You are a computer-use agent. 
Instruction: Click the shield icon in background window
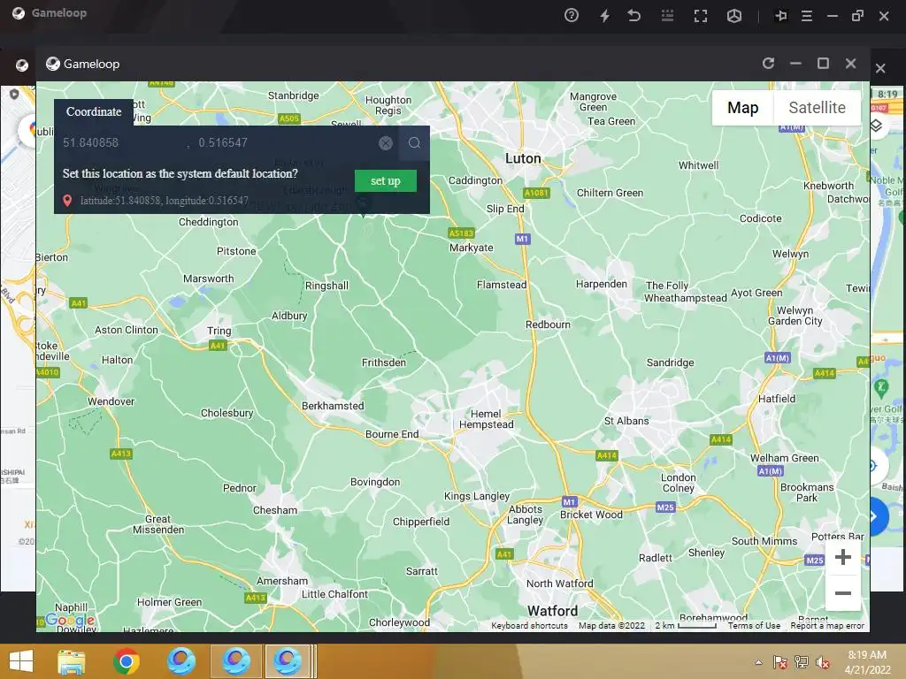click(14, 94)
